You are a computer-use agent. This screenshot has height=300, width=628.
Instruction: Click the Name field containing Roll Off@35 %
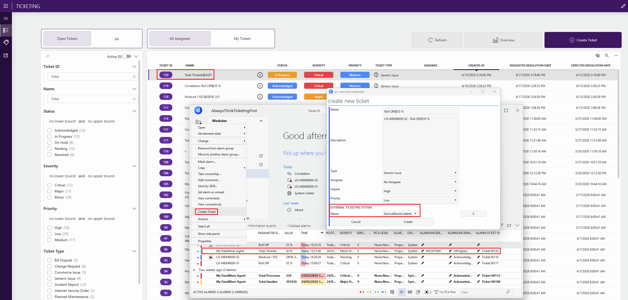(421, 111)
